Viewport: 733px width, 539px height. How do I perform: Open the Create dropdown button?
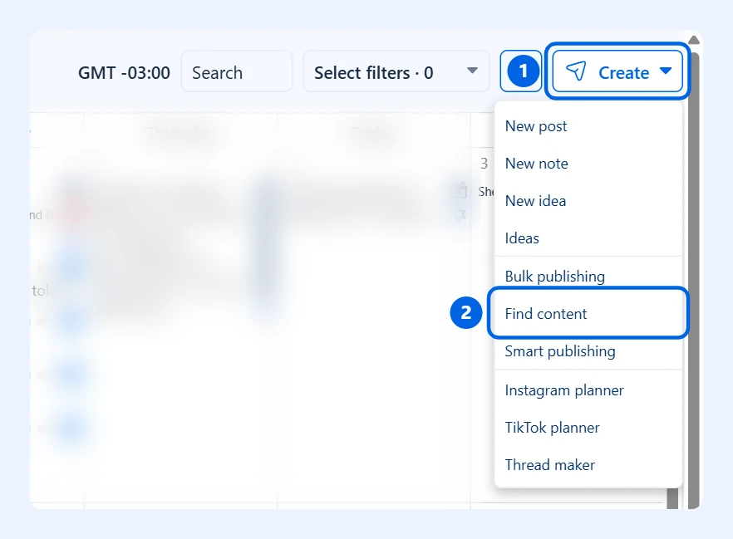[617, 71]
